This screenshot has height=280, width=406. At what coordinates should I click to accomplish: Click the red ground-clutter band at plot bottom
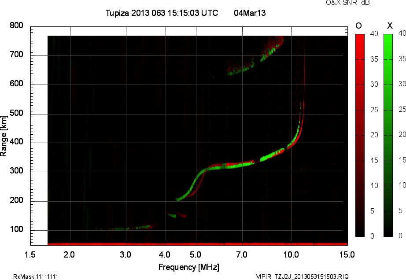[198, 244]
